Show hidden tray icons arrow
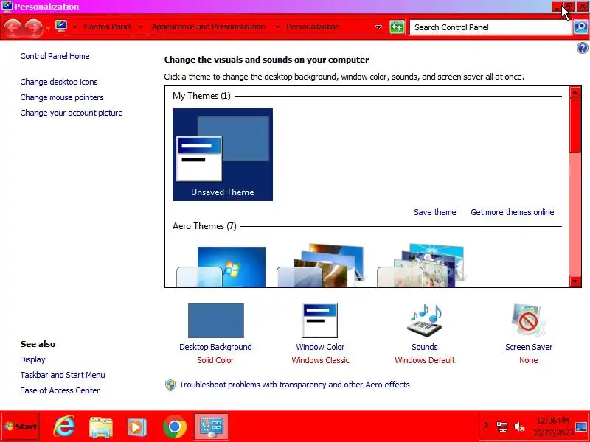This screenshot has width=590, height=442. (486, 426)
